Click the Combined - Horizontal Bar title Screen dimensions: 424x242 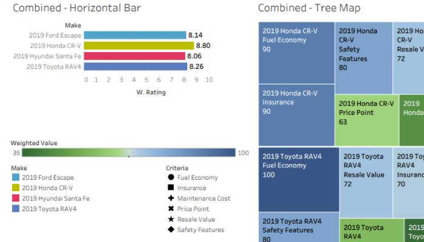(x=77, y=8)
